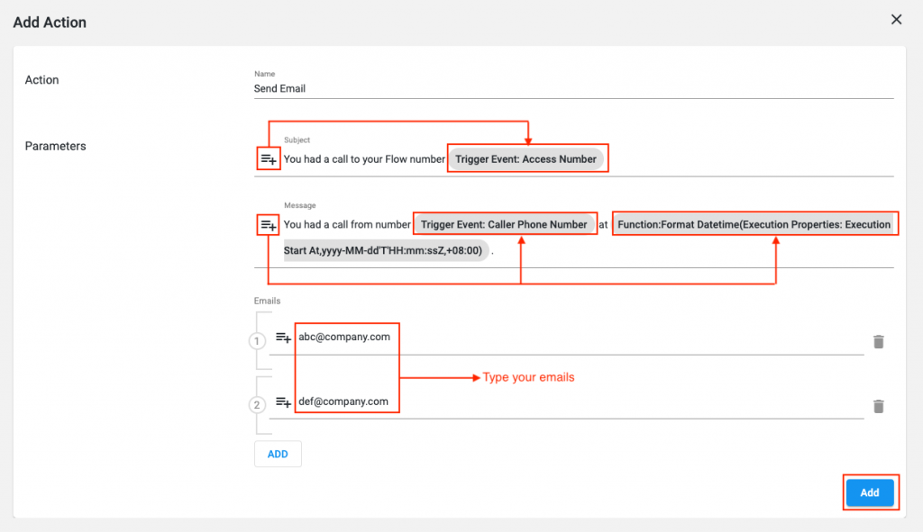Focus subject text 'You had a call to your Flow number'
Viewport: 923px width, 532px height.
pyautogui.click(x=364, y=159)
